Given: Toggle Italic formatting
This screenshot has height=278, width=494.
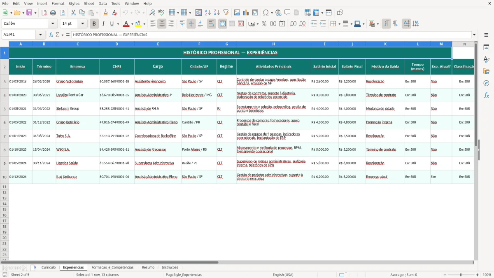Looking at the screenshot, I should point(103,24).
